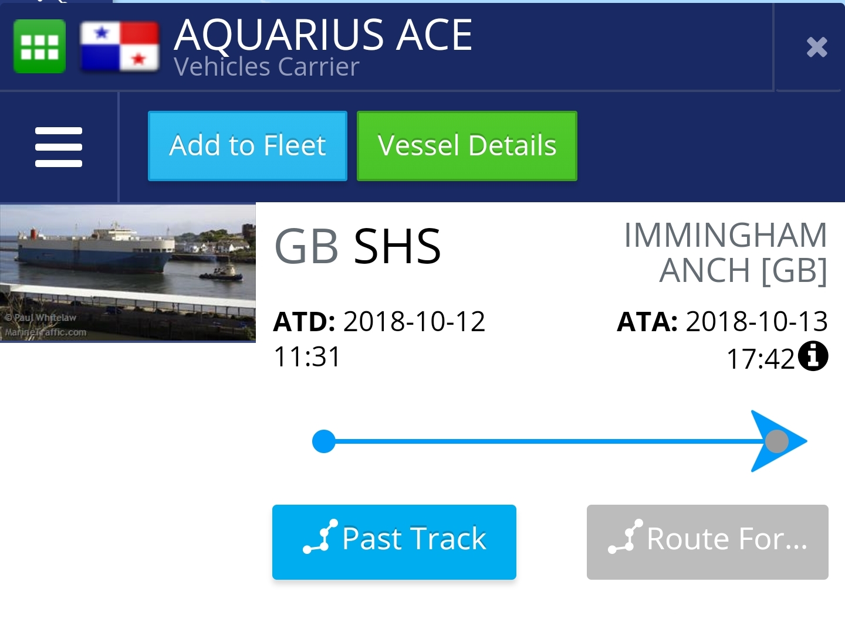Screen dimensions: 845x619
Task: Click the Vehicles Carrier type label
Action: 266,67
